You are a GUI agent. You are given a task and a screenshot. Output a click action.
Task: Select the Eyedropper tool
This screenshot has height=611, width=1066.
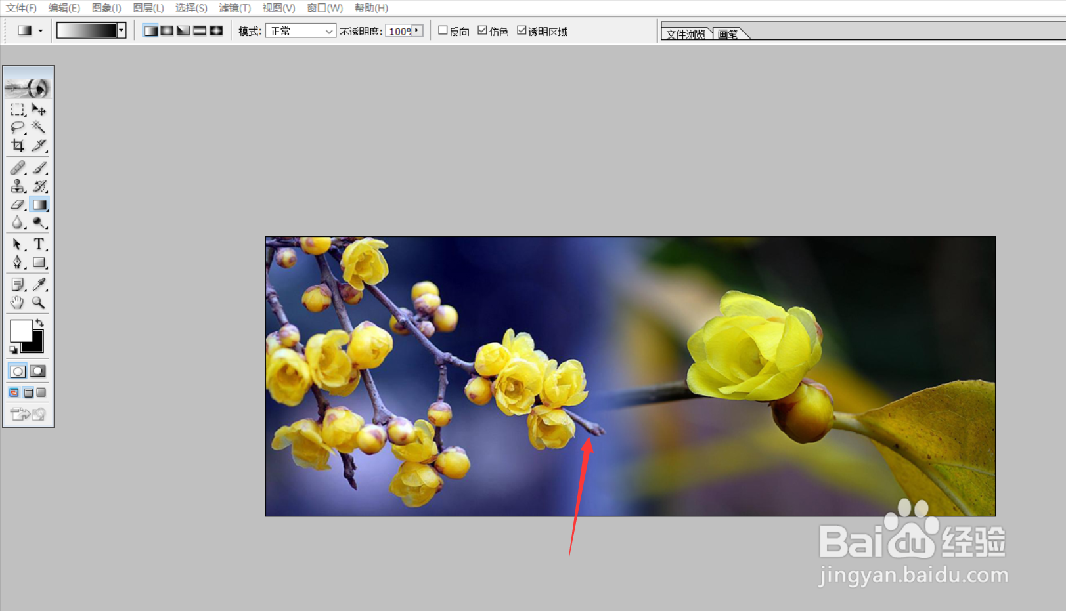pos(39,284)
